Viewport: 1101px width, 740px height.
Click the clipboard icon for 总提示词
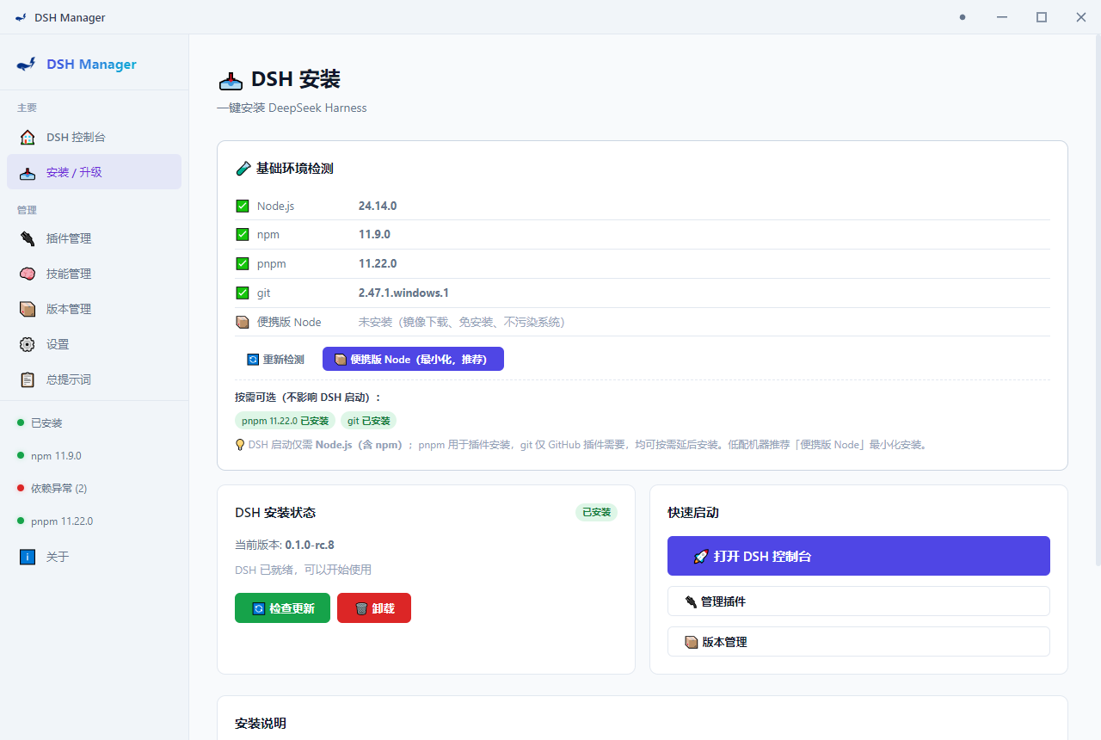(28, 379)
